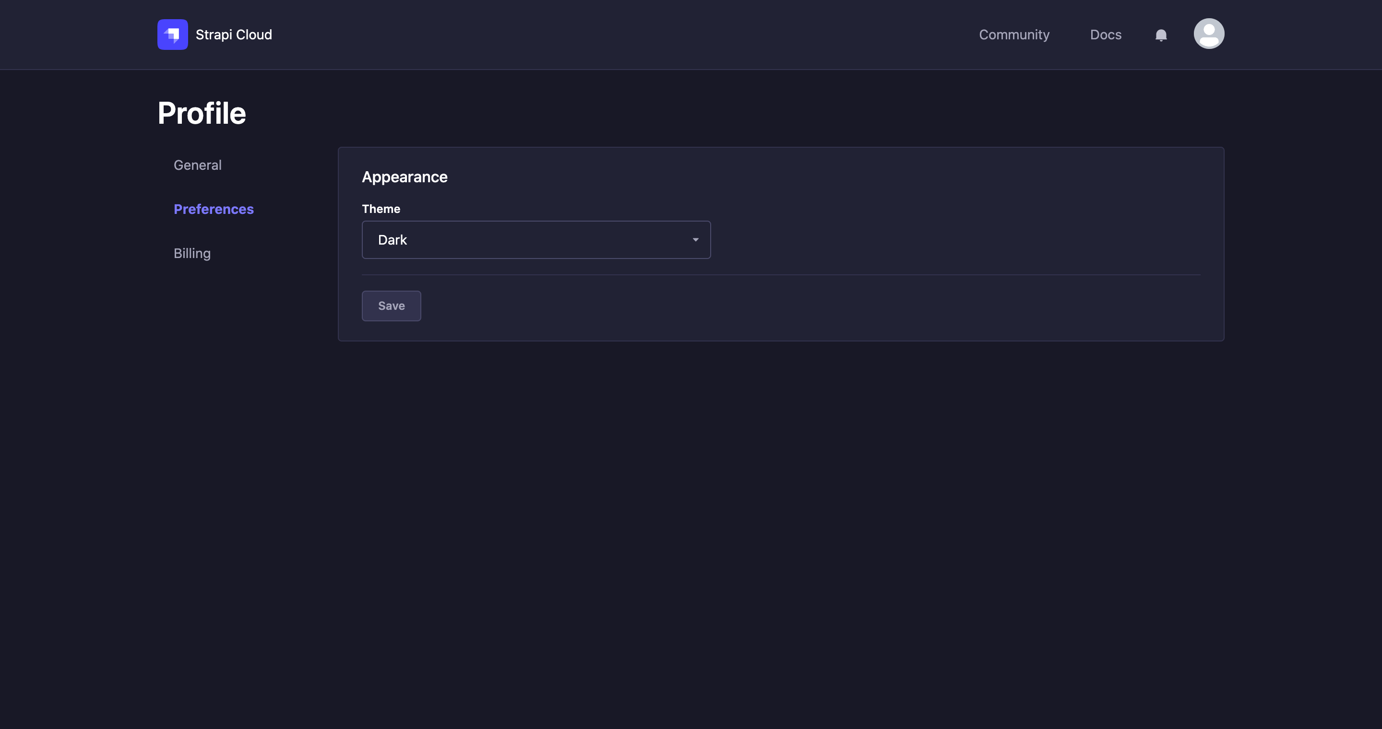
Task: Click the dropdown chevron for Theme
Action: click(x=696, y=239)
